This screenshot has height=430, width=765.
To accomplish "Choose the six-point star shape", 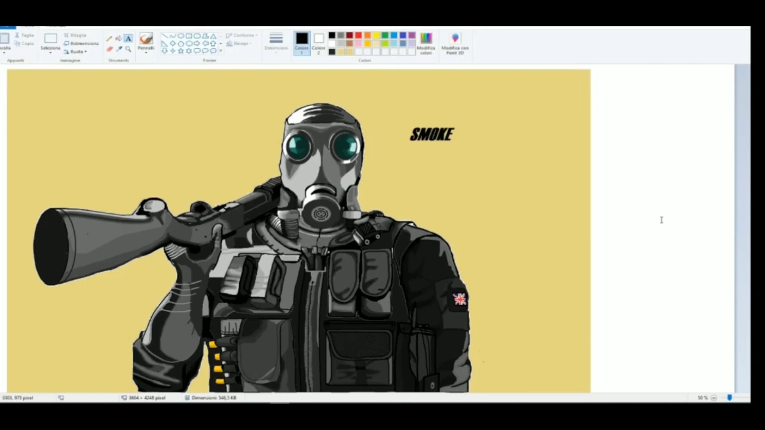I will pos(189,51).
